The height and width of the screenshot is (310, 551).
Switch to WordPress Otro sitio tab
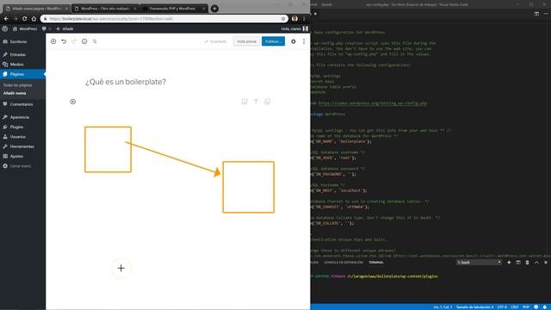click(x=105, y=9)
